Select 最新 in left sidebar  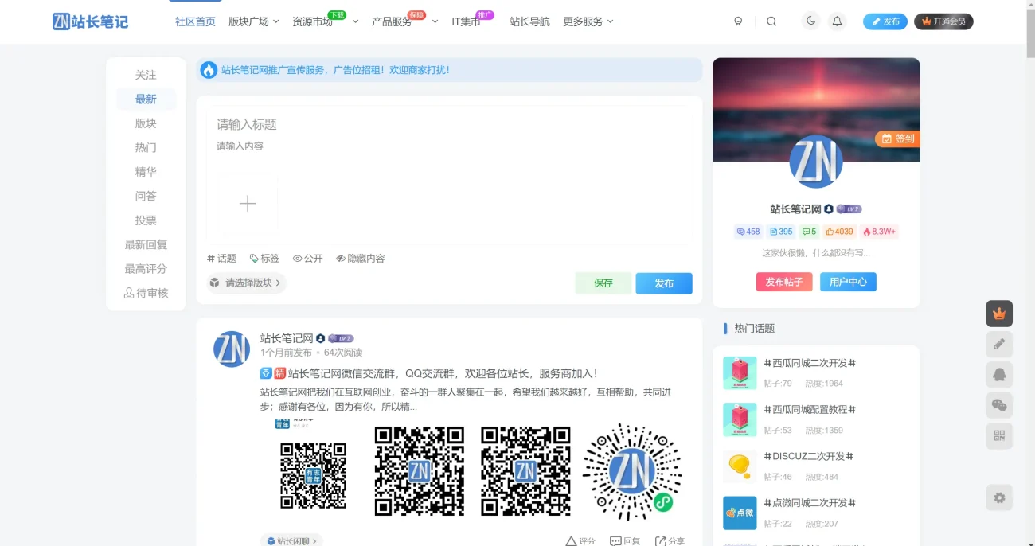(x=146, y=99)
